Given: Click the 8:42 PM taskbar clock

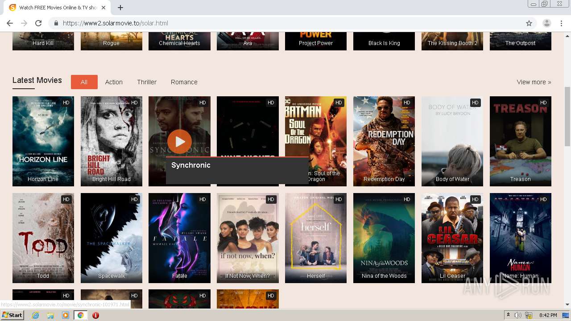Looking at the screenshot, I should [x=548, y=315].
